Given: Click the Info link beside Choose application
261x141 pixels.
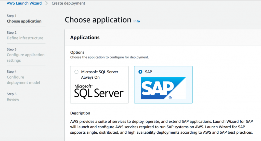Looking at the screenshot, I should tap(137, 21).
